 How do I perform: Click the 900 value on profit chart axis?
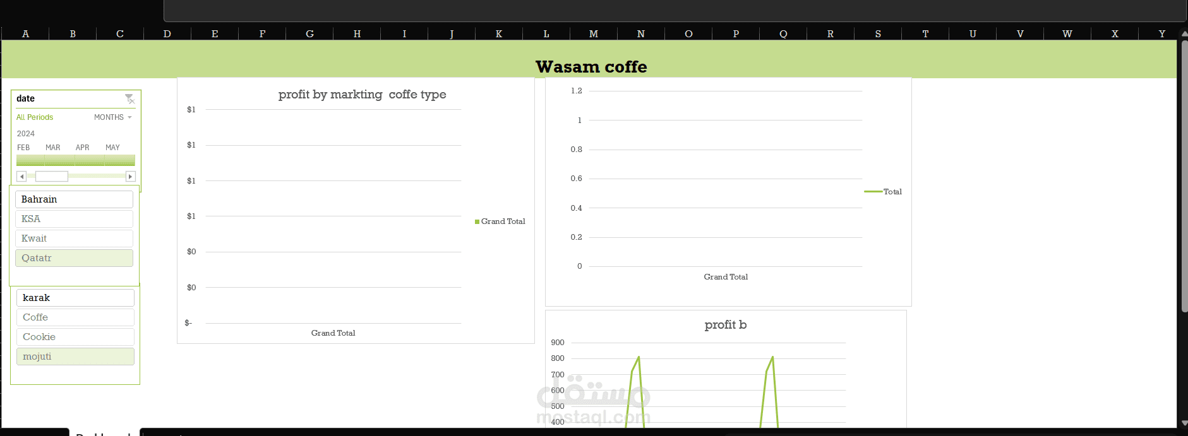(x=558, y=343)
